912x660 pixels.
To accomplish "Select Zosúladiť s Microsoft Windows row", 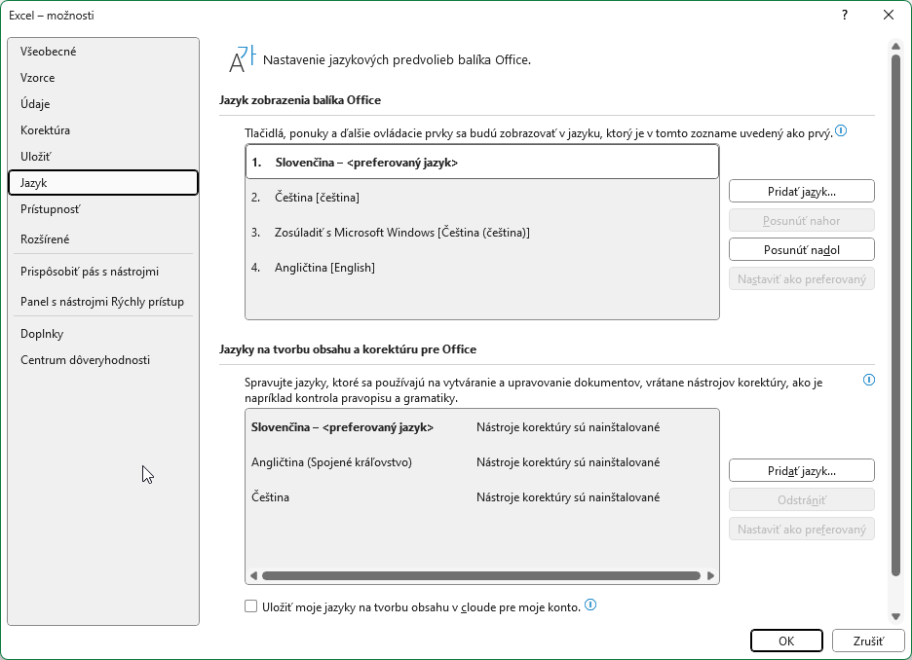I will tap(482, 233).
